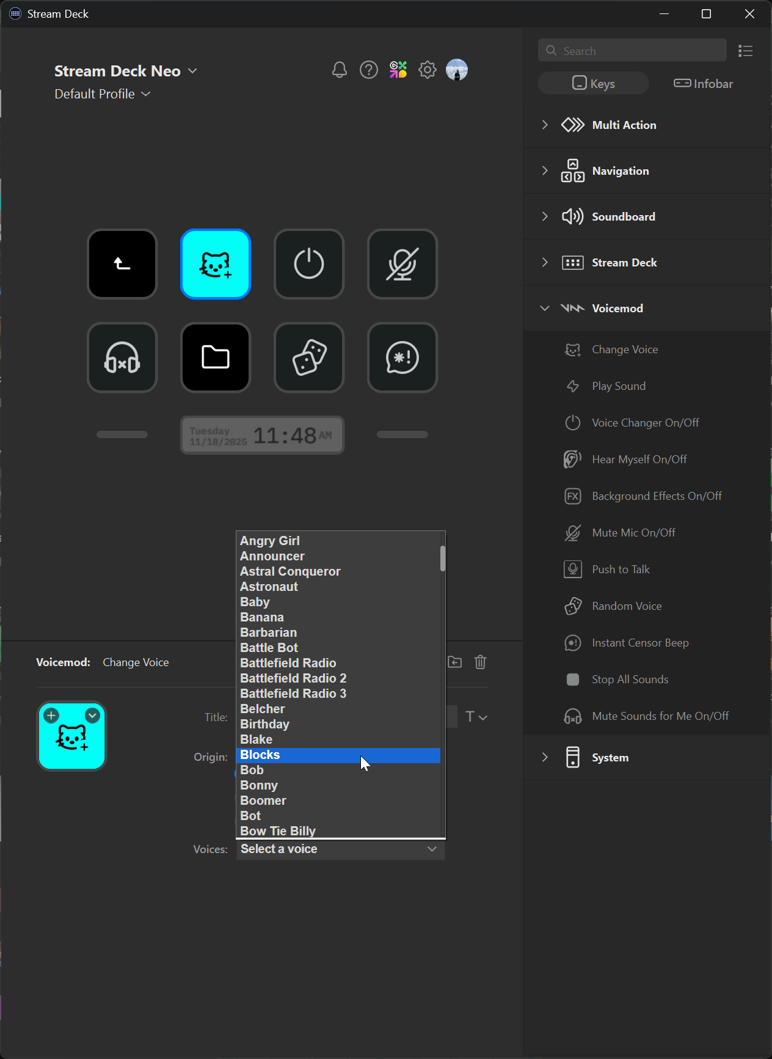772x1059 pixels.
Task: Open the colorful Marketplace icon
Action: tap(398, 70)
